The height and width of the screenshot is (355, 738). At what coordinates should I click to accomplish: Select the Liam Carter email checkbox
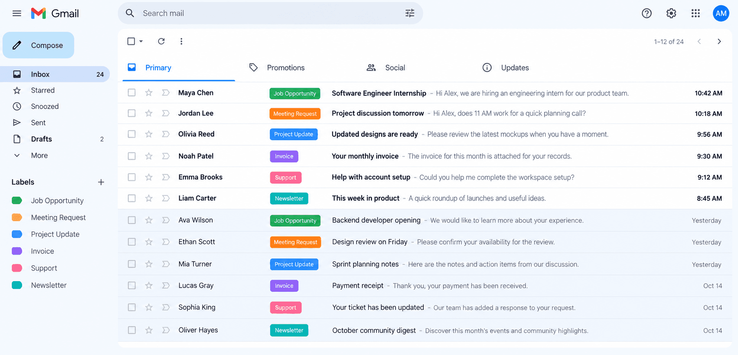coord(131,198)
